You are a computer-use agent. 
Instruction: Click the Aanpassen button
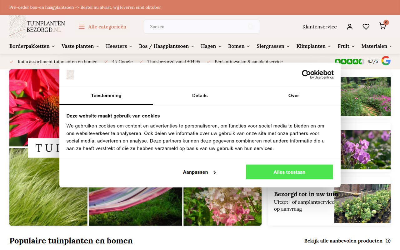pos(200,172)
